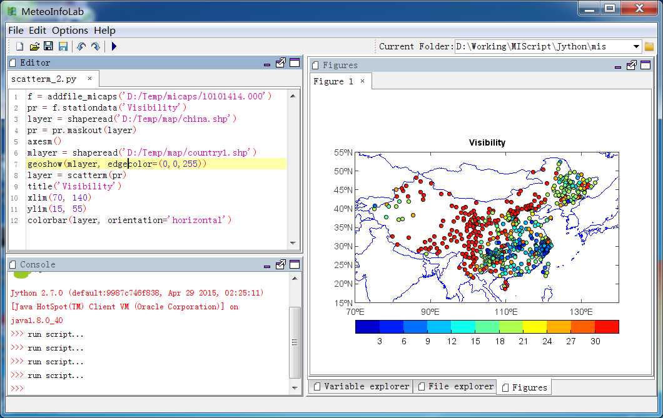Browse for current folder with folder icon

point(649,46)
